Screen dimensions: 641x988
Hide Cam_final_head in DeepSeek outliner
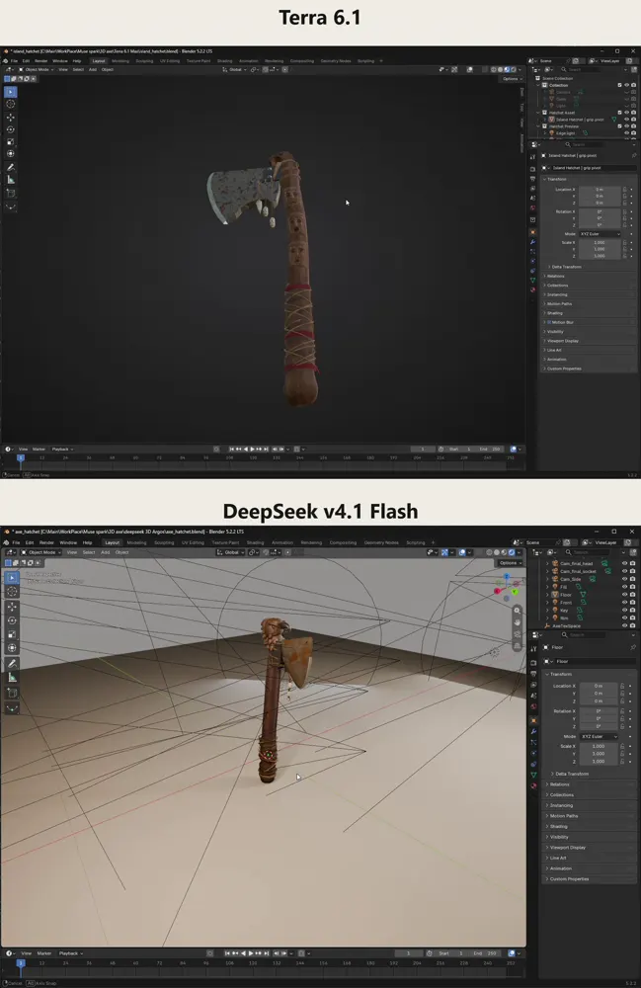624,563
